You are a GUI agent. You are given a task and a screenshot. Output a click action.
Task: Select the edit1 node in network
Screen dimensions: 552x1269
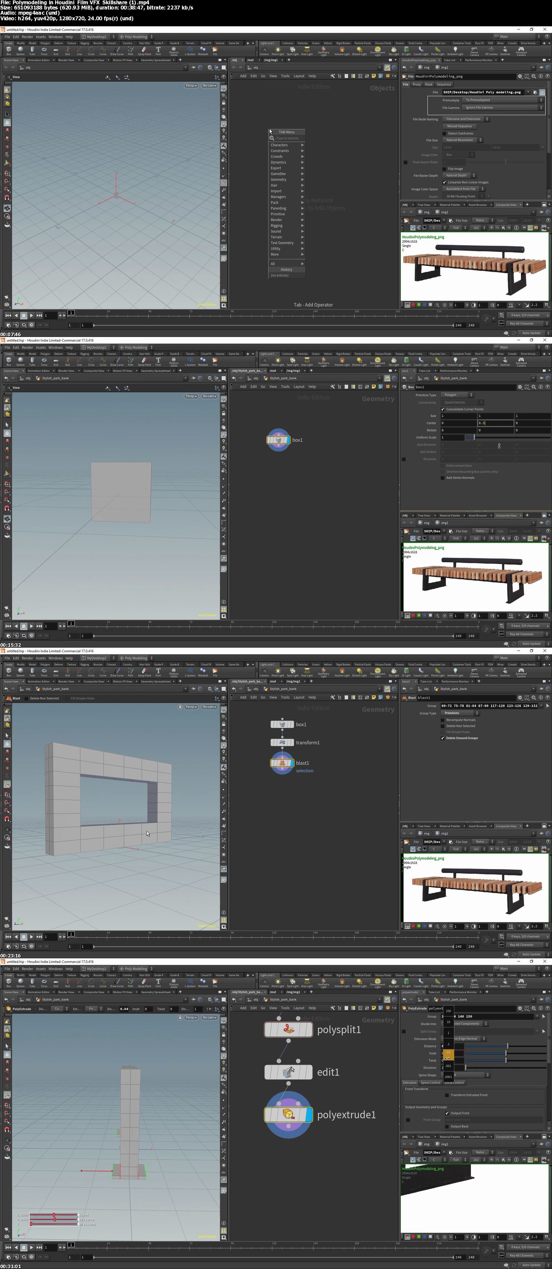pos(289,1072)
